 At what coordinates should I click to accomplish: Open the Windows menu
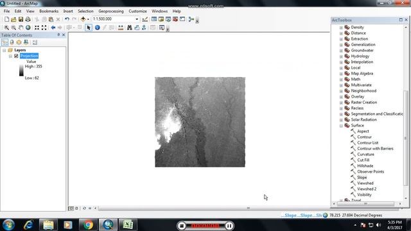pyautogui.click(x=159, y=12)
